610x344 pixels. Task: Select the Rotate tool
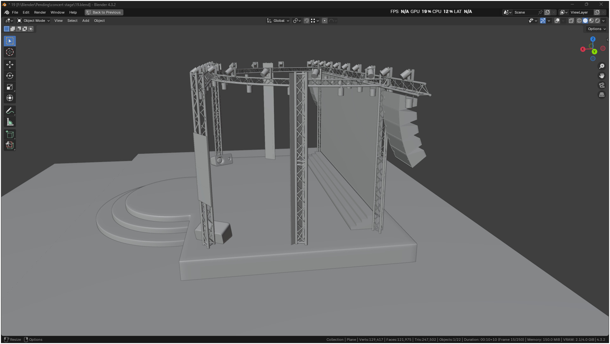pyautogui.click(x=10, y=76)
